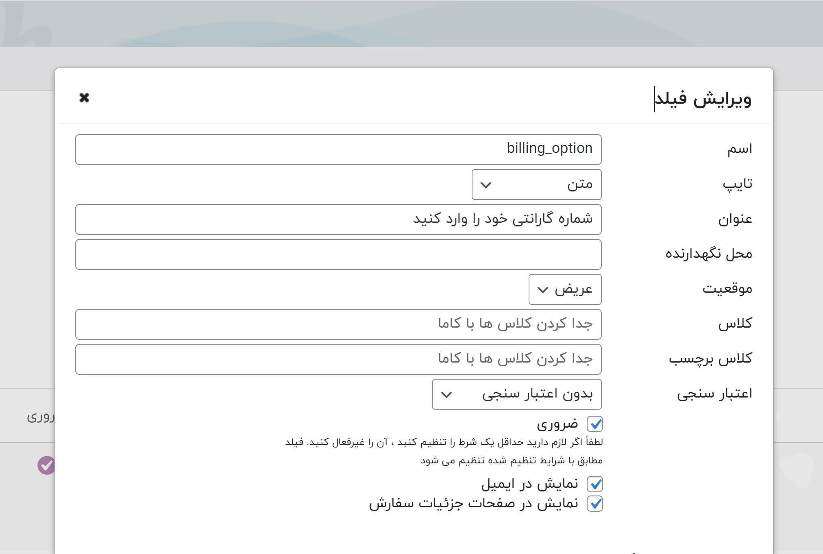
Task: Click the تایپ field label
Action: [738, 184]
